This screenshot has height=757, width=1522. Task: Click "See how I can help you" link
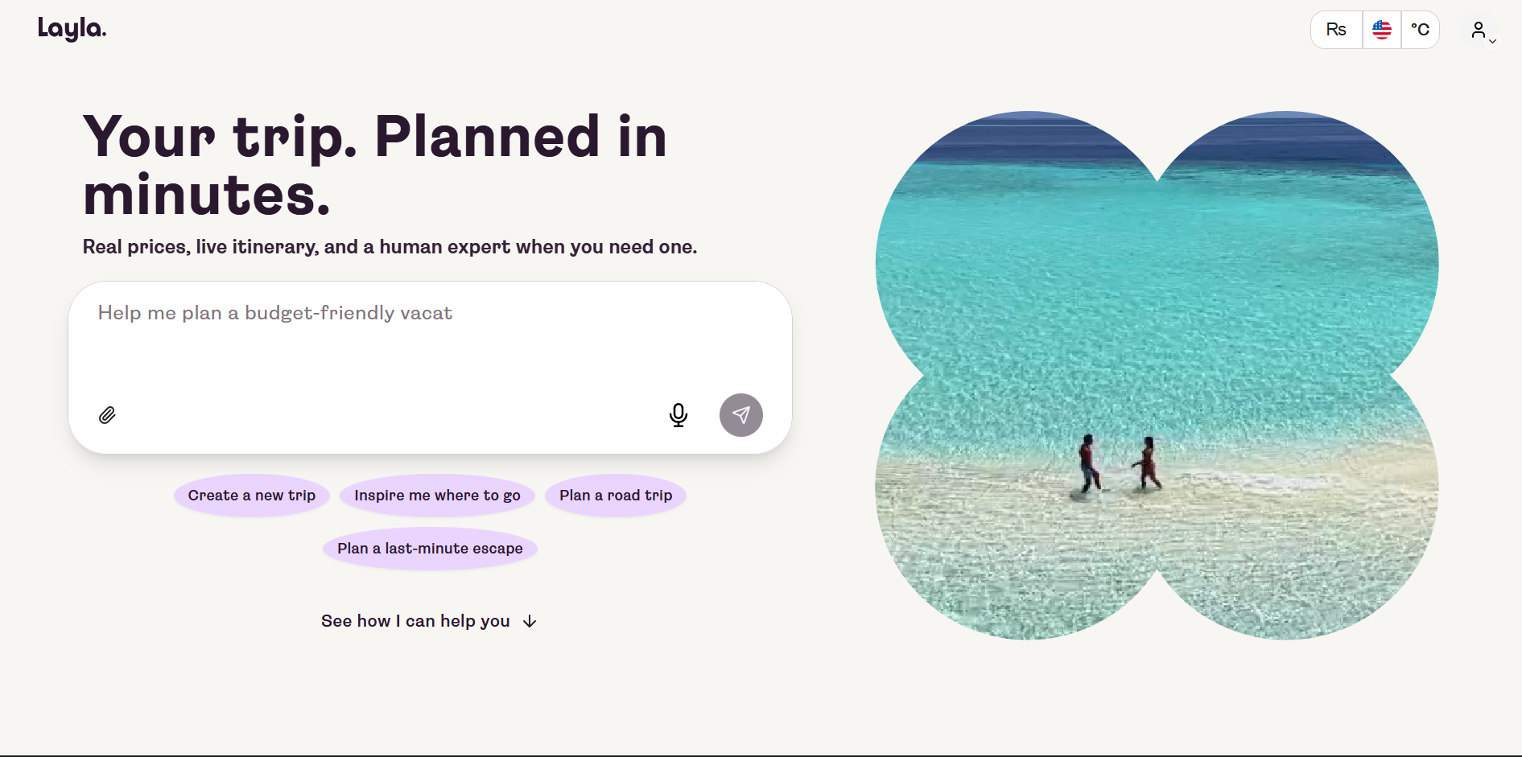click(415, 621)
